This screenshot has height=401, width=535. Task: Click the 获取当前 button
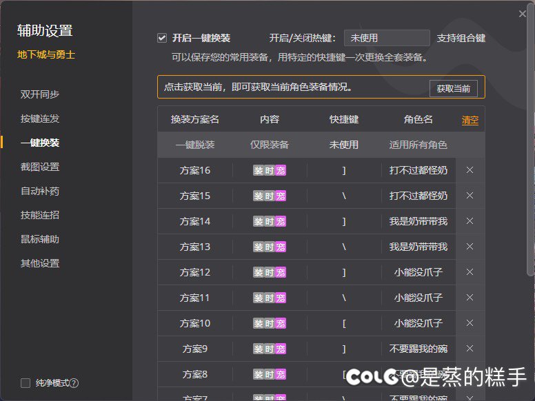pos(454,89)
